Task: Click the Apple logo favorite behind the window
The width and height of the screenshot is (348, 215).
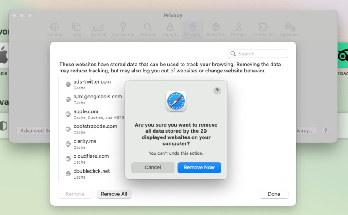Action: point(4,55)
